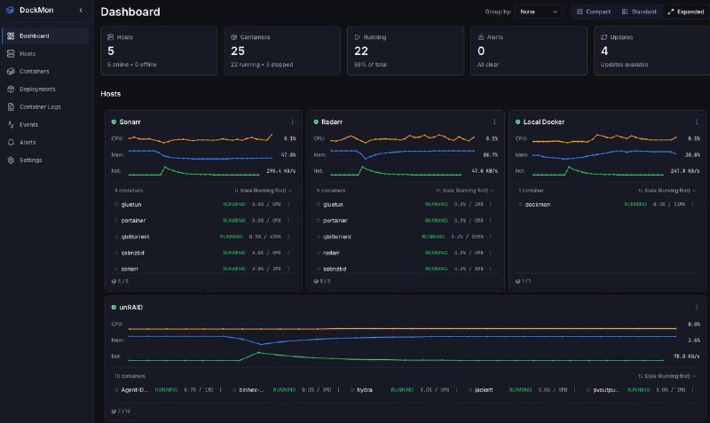710x423 pixels.
Task: Open the gluetun container under Radarr
Action: click(334, 205)
